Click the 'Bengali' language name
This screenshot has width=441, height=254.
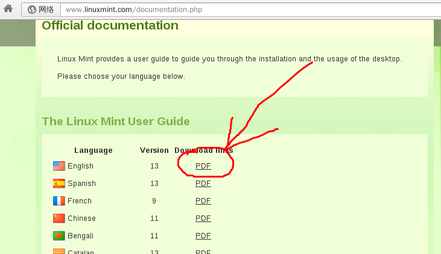tap(80, 236)
